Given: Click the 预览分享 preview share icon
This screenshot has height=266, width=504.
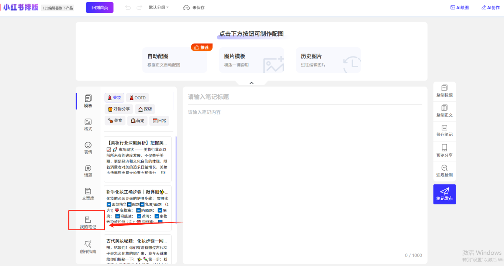Looking at the screenshot, I should click(x=444, y=151).
